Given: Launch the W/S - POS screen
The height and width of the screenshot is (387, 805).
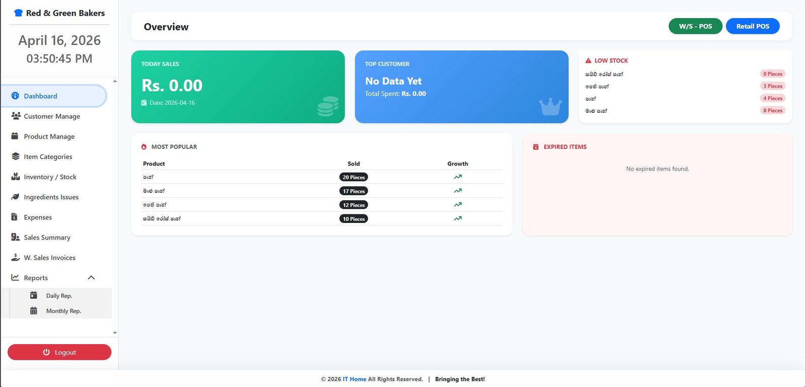Looking at the screenshot, I should point(695,26).
